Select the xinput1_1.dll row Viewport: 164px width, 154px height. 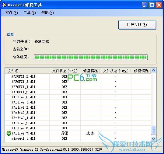click(x=78, y=138)
